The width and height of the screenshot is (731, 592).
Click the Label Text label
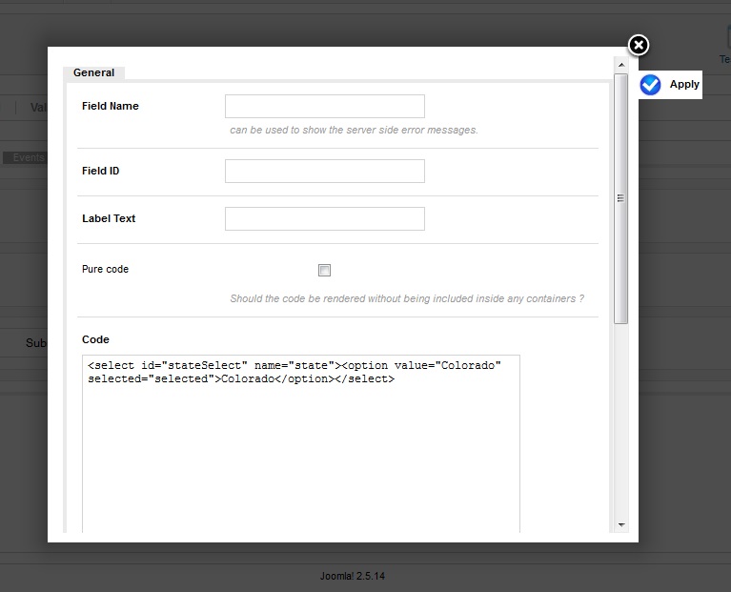tap(109, 218)
